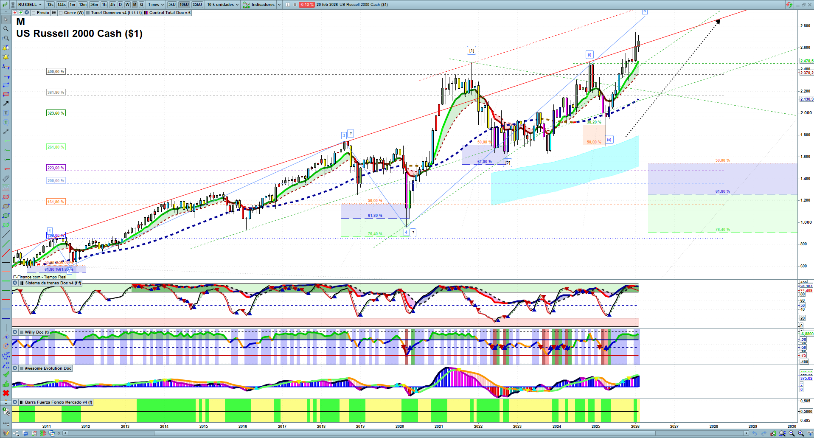Click the blue circled X icon near Precio

click(x=27, y=13)
